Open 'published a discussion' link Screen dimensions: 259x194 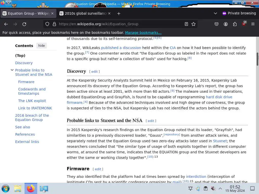coord(121,48)
